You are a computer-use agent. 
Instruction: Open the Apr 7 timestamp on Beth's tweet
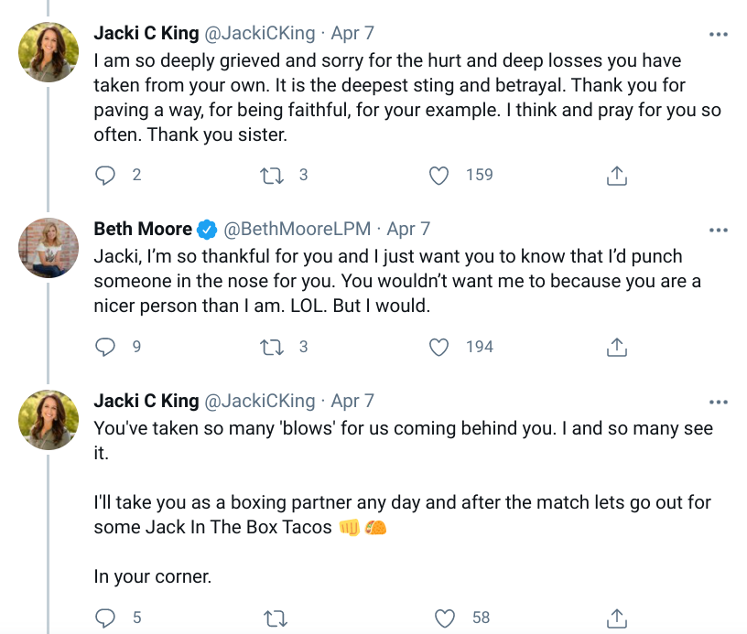click(x=408, y=229)
